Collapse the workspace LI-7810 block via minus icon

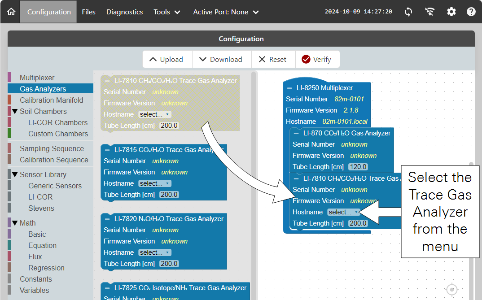tap(296, 178)
